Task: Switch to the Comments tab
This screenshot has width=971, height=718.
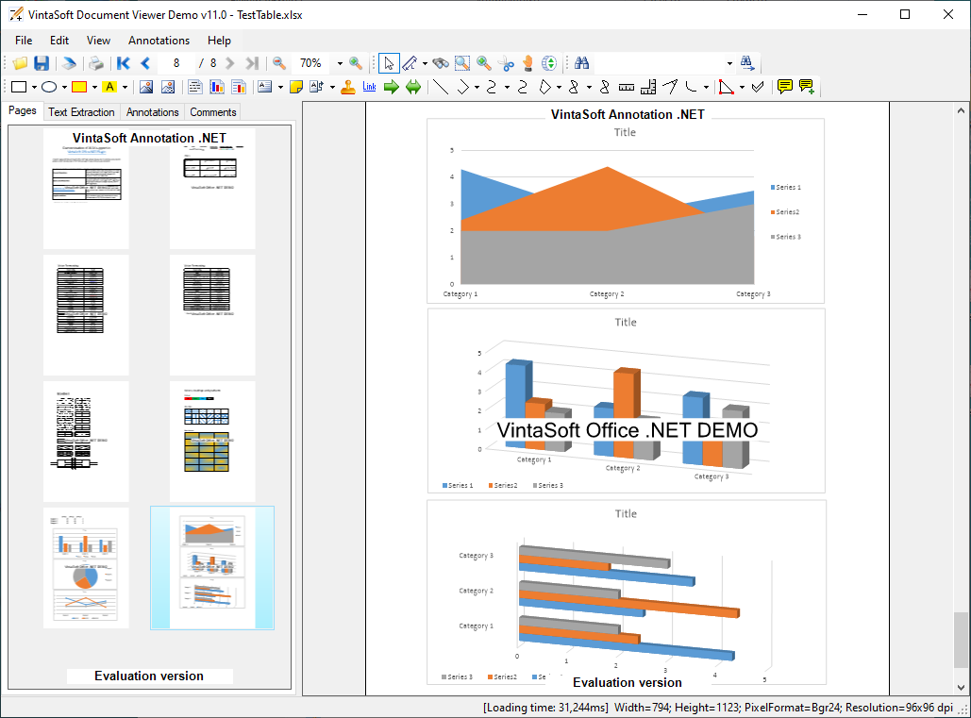Action: coord(213,112)
